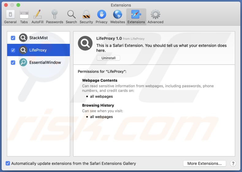Click the StackMist extension icon in list

23,38
